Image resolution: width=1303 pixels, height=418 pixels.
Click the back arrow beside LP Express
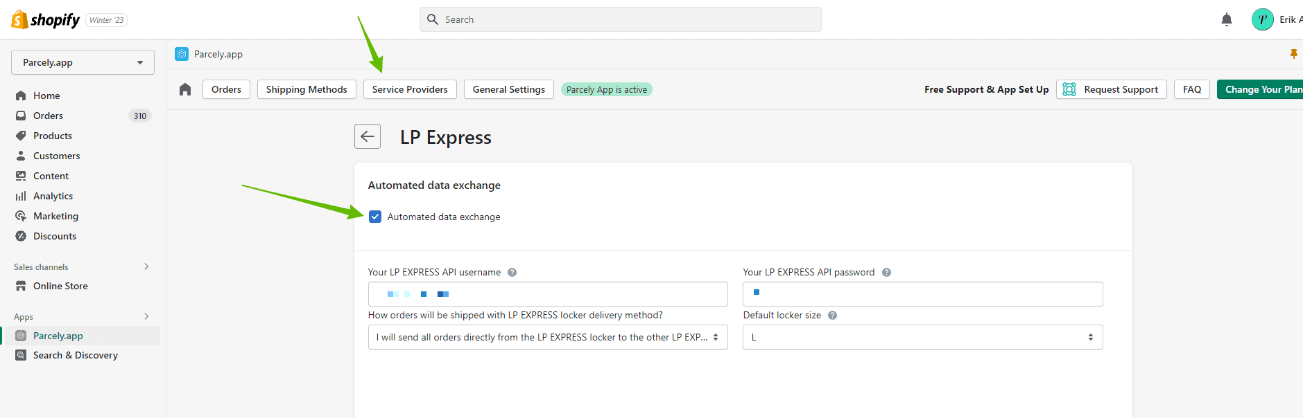368,136
